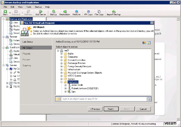Select the Restore node in sidebar

[13, 37]
